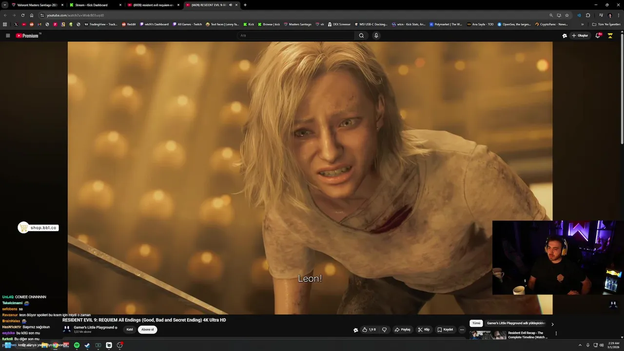
Task: Like the video with the thumbs up
Action: click(x=369, y=330)
